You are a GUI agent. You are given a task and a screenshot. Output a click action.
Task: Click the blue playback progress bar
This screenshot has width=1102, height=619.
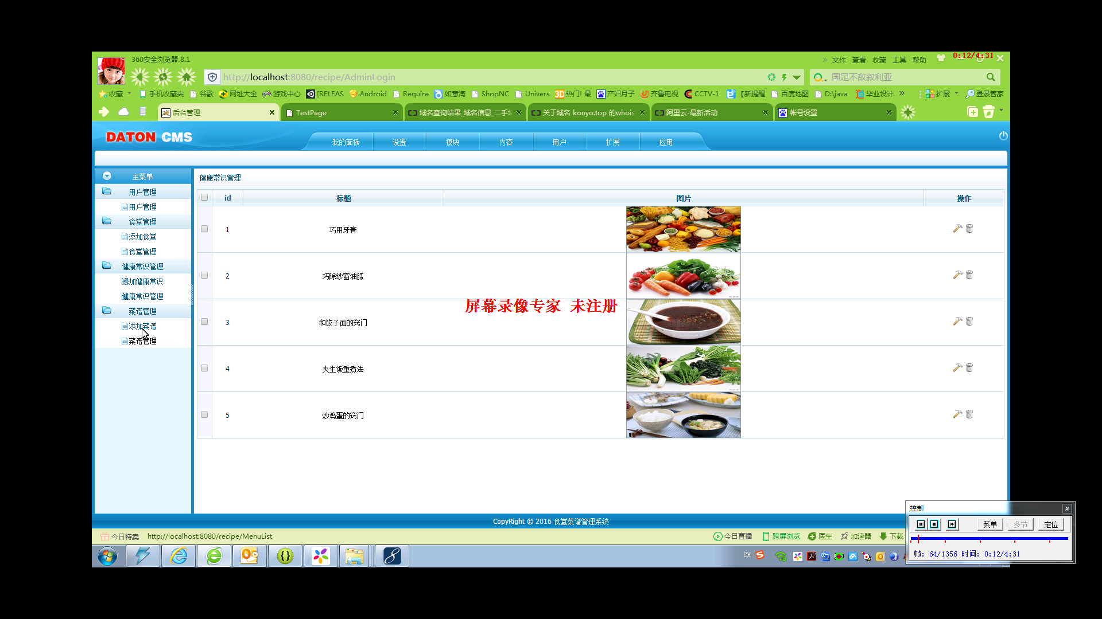point(990,539)
